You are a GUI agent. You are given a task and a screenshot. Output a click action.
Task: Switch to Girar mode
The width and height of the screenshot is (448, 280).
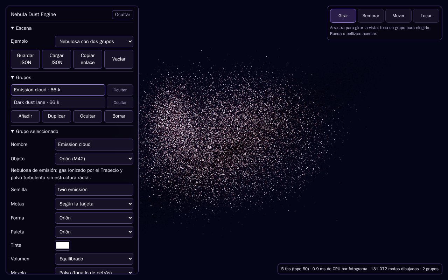click(x=343, y=16)
